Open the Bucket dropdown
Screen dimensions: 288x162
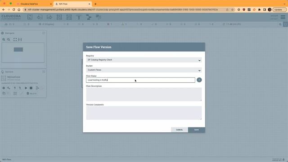144,70
